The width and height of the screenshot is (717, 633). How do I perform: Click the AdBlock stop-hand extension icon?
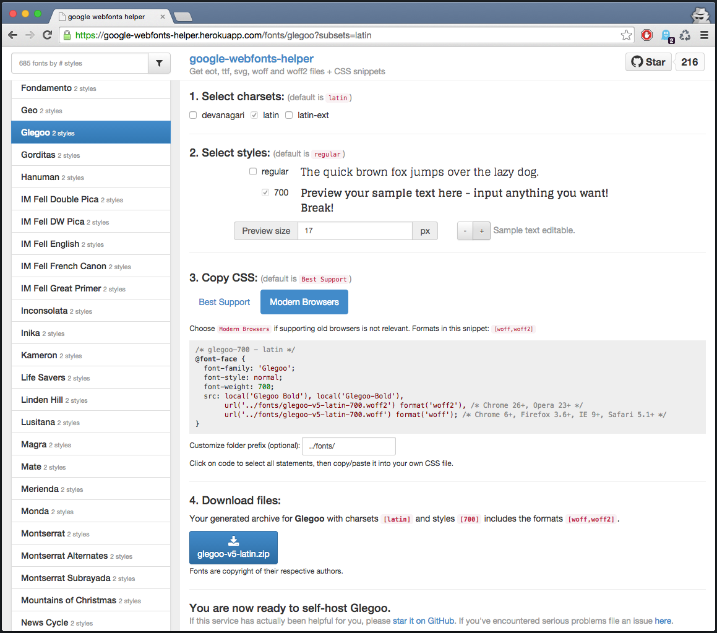pyautogui.click(x=646, y=35)
